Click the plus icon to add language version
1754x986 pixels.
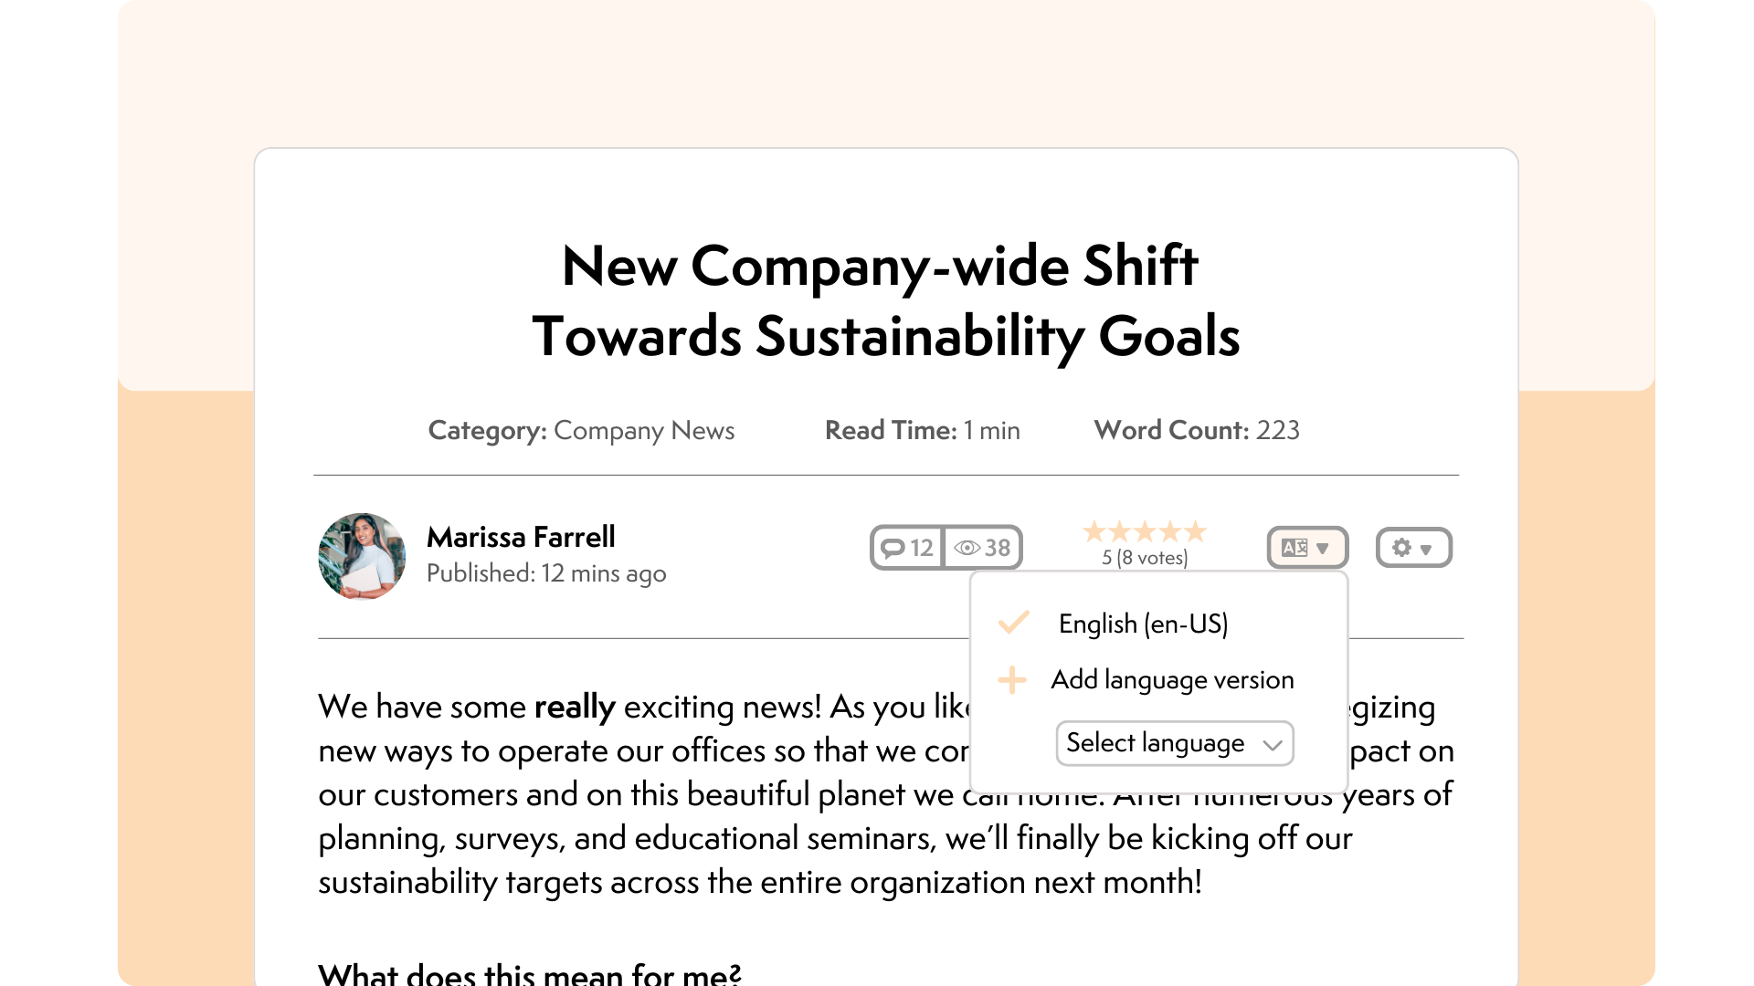tap(1012, 679)
